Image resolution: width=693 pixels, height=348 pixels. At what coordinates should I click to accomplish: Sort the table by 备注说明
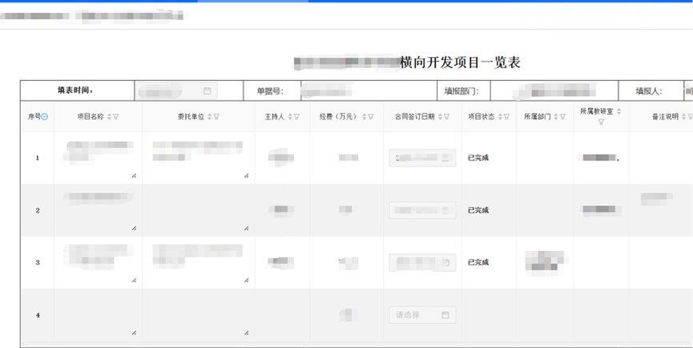coord(683,117)
